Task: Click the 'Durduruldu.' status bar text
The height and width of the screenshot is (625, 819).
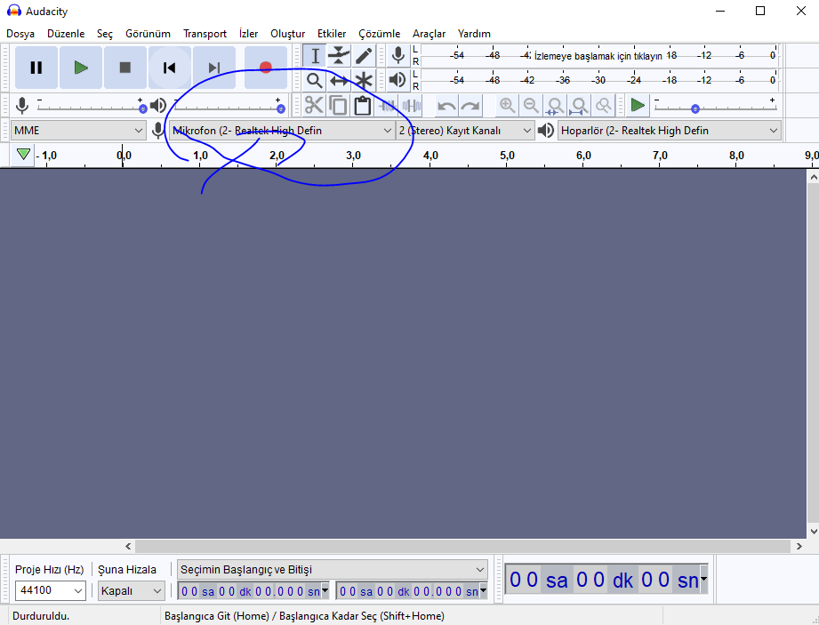Action: click(41, 616)
